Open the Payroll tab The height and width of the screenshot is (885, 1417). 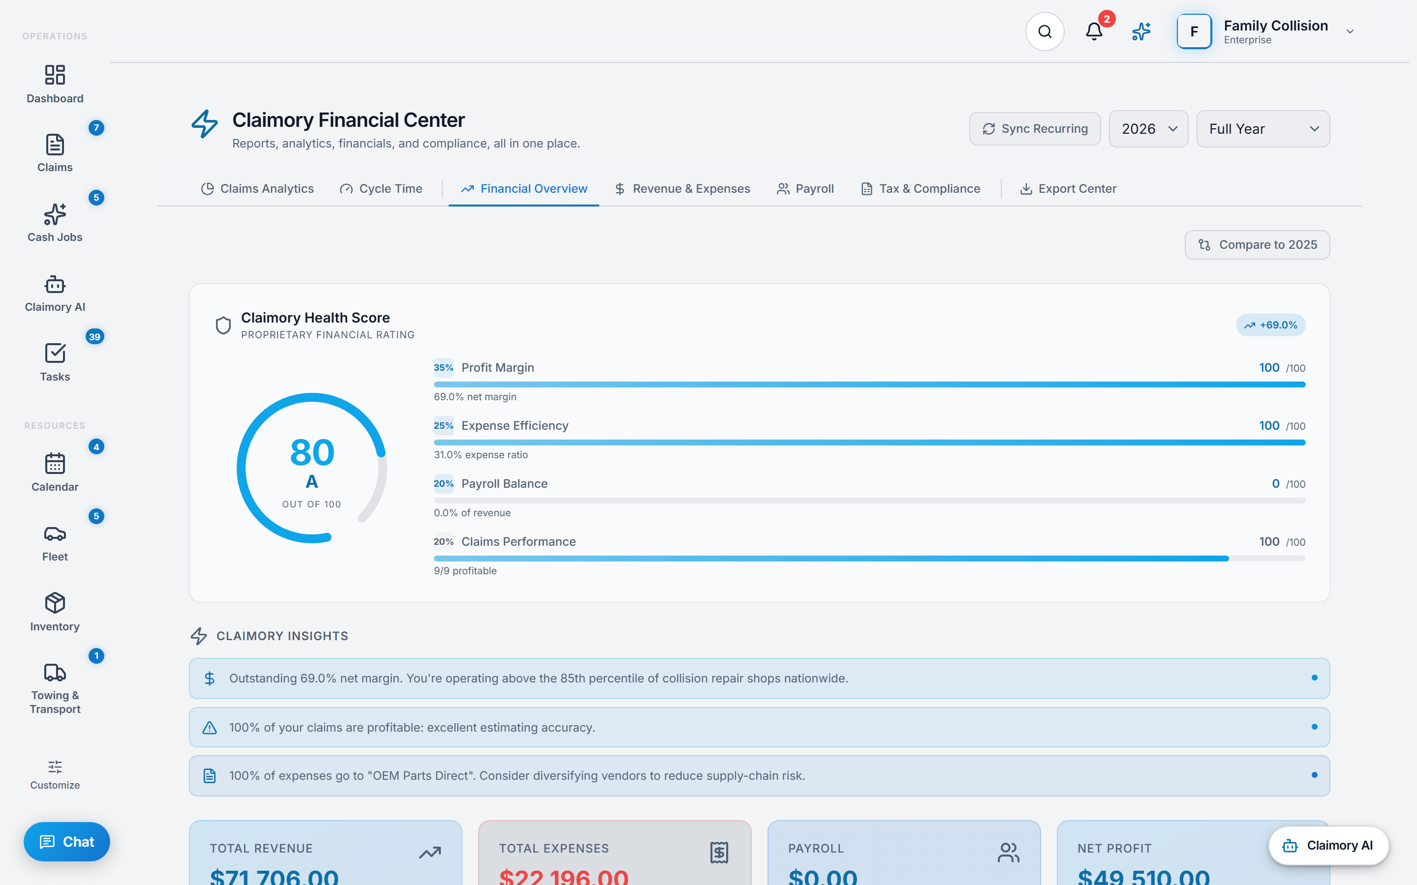(805, 189)
